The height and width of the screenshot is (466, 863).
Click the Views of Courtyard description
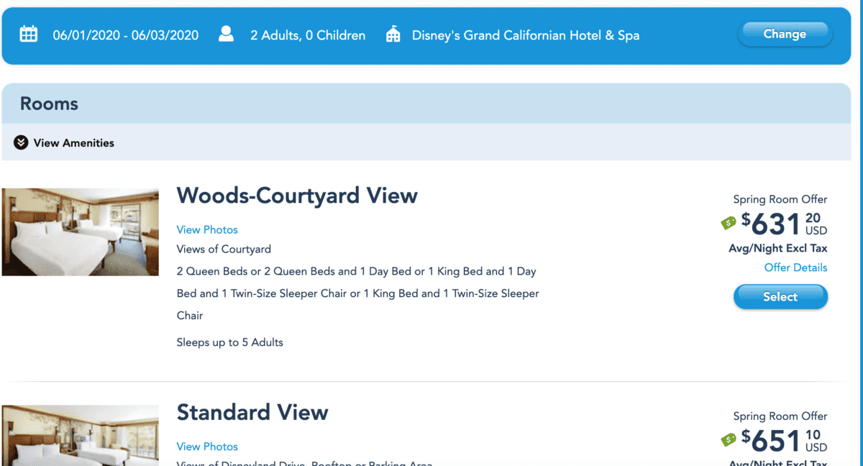[x=224, y=249]
